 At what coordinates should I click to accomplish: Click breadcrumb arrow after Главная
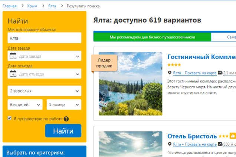pyautogui.click(x=23, y=6)
